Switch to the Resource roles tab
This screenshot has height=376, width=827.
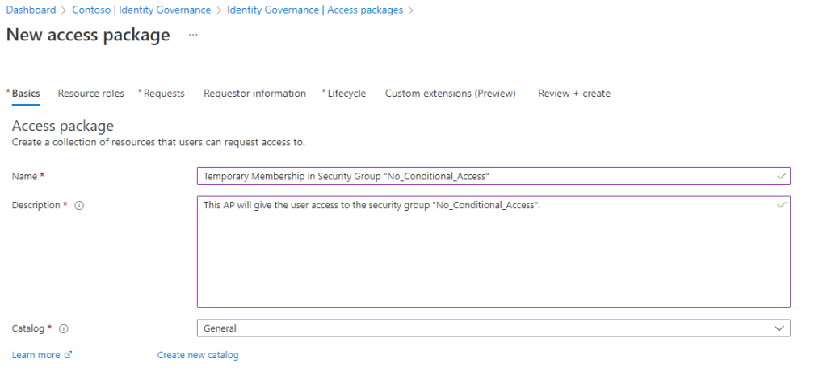(91, 94)
